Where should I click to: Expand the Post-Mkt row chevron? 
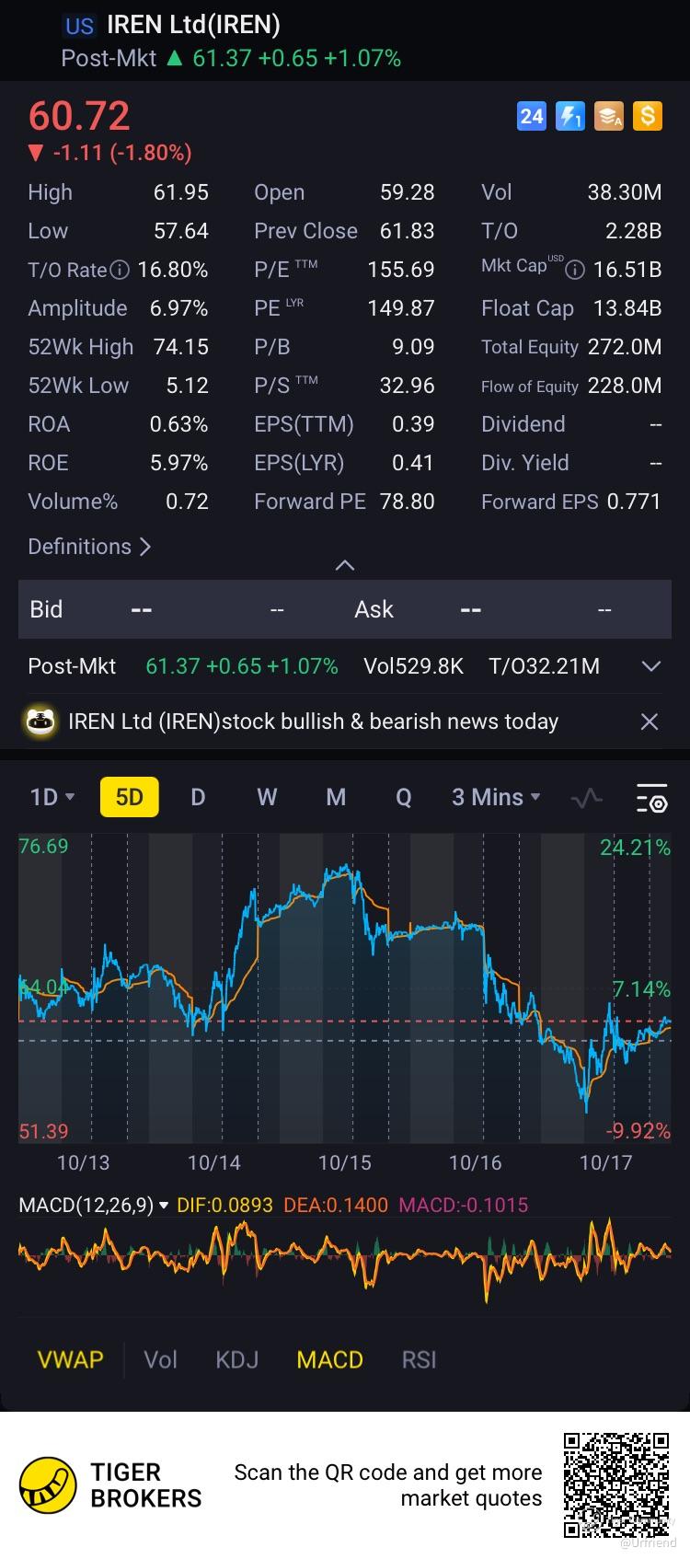click(x=650, y=666)
